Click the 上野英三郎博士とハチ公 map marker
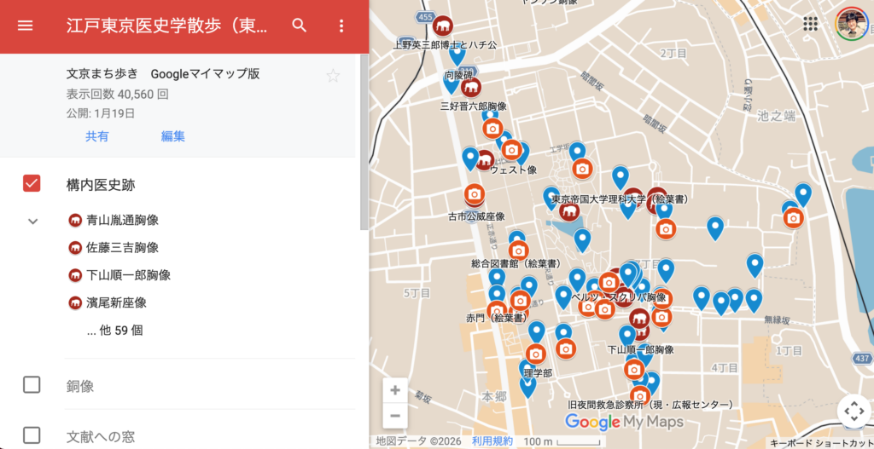This screenshot has width=874, height=449. coord(443,26)
